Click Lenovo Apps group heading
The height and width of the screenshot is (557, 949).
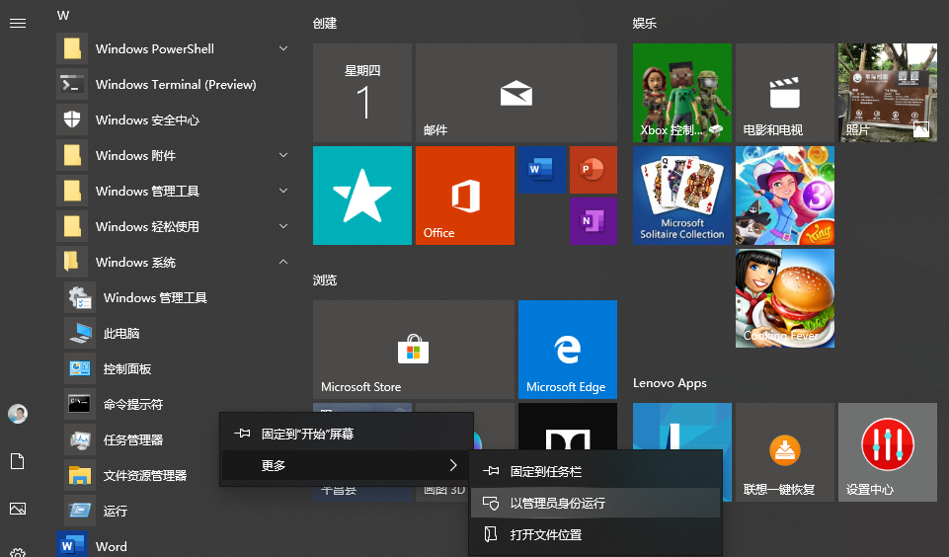tap(670, 382)
